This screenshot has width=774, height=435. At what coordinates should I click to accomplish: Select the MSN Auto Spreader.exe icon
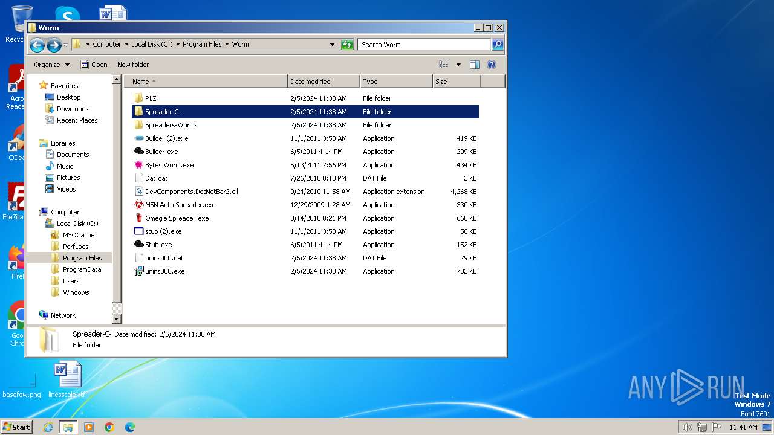(x=138, y=205)
